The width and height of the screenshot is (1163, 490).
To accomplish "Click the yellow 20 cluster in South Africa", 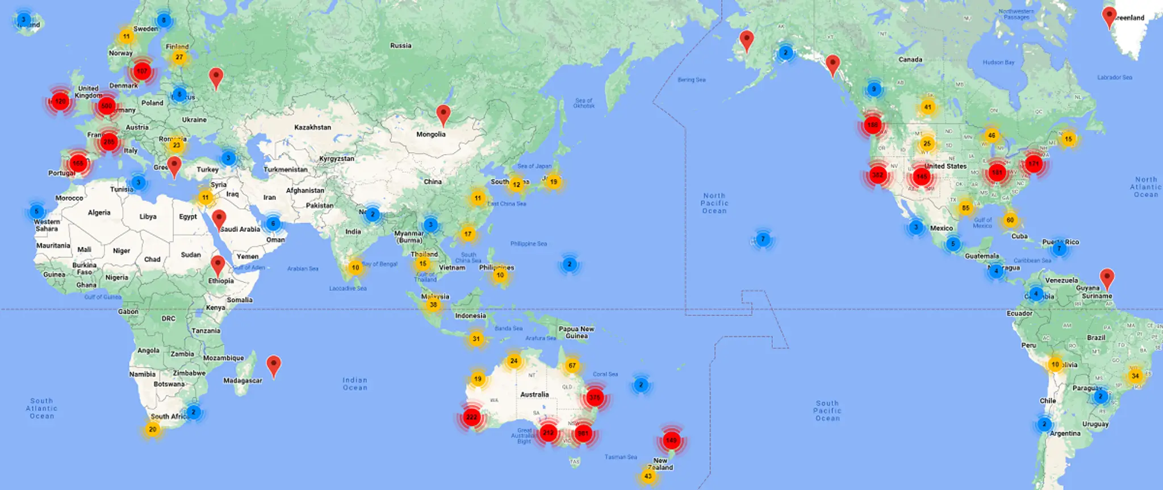I will (x=153, y=429).
